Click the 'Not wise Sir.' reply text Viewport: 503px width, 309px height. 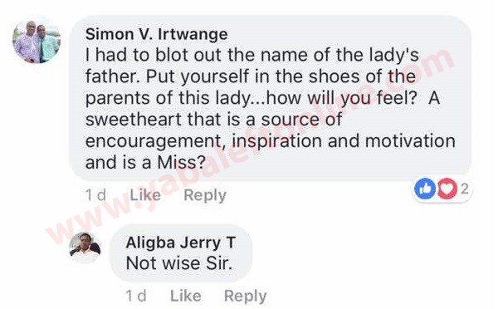[x=179, y=263]
